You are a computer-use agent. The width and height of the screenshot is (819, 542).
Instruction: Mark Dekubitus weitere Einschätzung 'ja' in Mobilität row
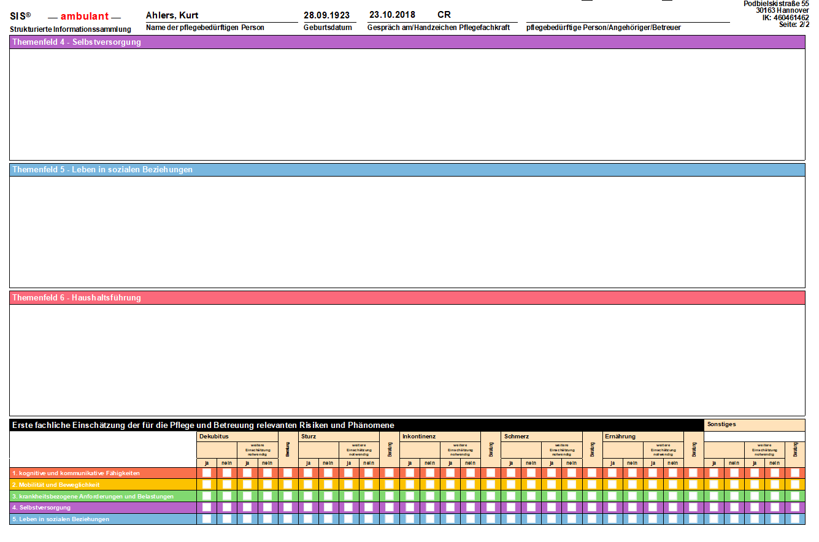coord(247,484)
